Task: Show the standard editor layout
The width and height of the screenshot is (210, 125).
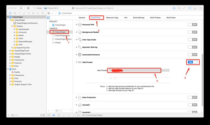Action: pos(174,8)
